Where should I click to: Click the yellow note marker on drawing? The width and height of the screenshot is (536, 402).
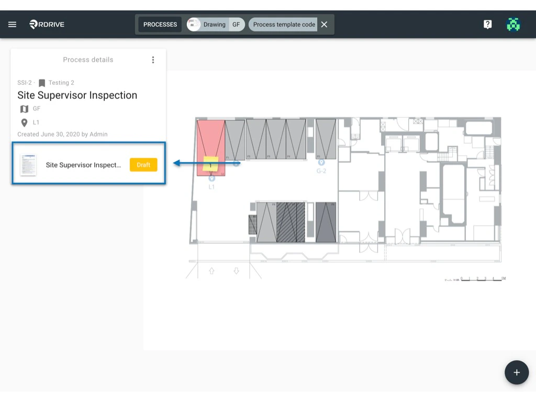(x=210, y=164)
